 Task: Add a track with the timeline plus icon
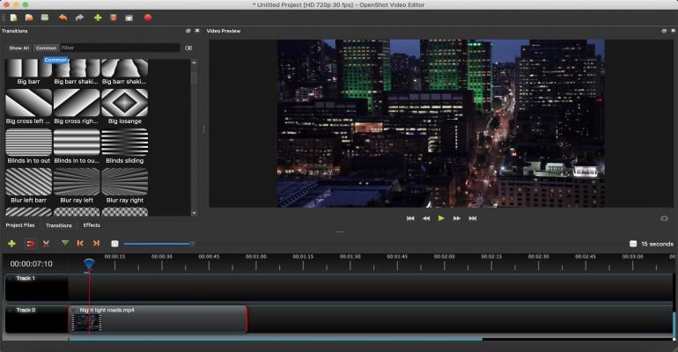[x=11, y=243]
